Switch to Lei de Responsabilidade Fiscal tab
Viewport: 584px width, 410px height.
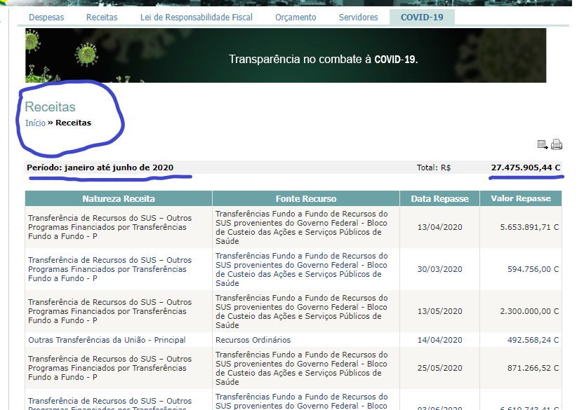click(x=196, y=18)
